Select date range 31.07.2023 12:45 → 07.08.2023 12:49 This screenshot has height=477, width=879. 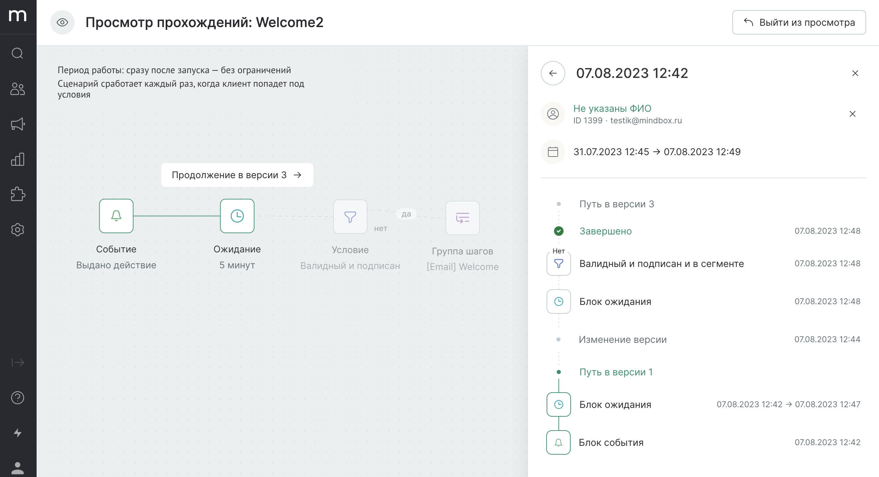tap(657, 152)
